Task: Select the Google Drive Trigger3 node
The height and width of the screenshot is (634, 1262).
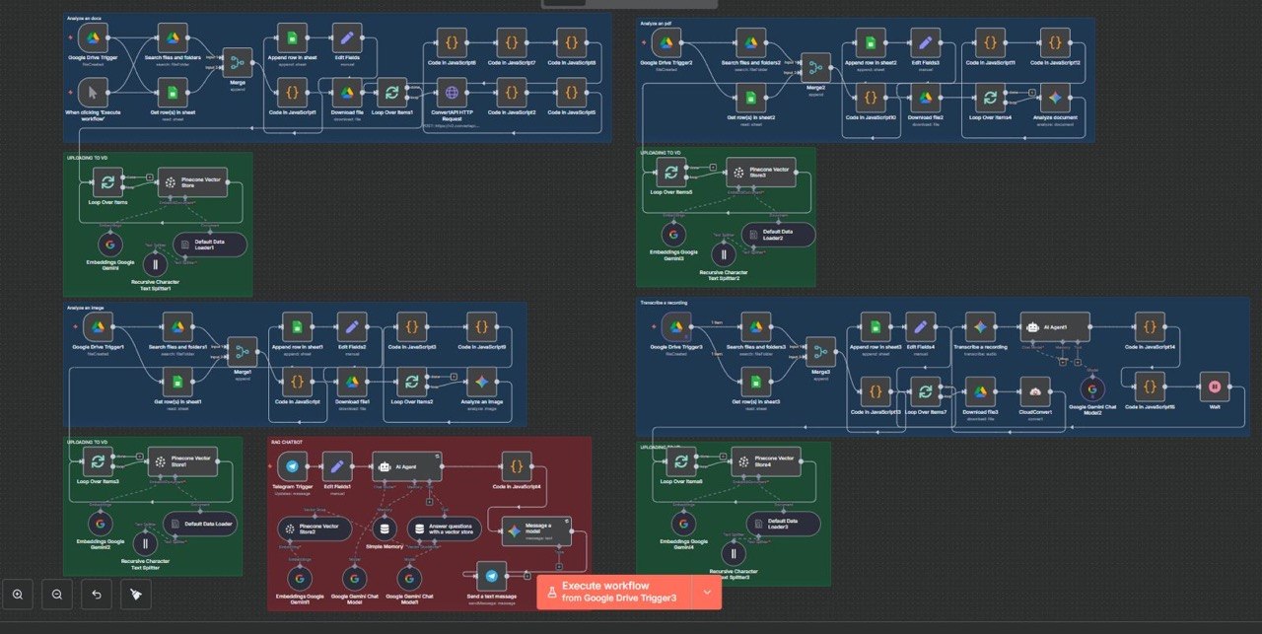Action: coord(676,325)
